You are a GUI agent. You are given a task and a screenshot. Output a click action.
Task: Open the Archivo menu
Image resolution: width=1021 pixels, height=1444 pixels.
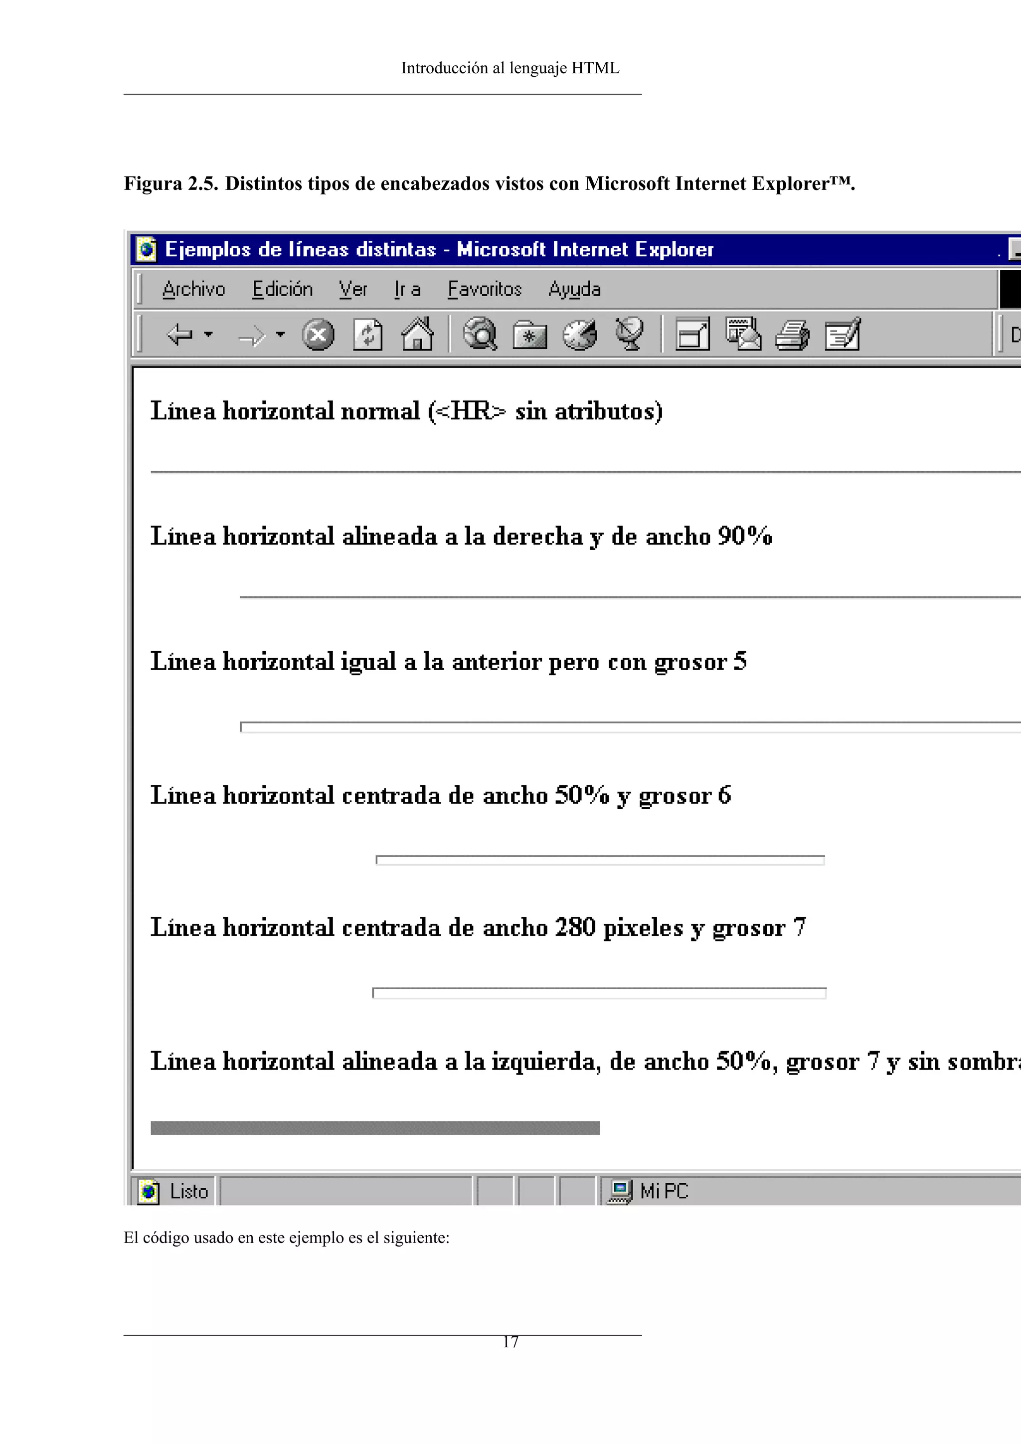[193, 289]
